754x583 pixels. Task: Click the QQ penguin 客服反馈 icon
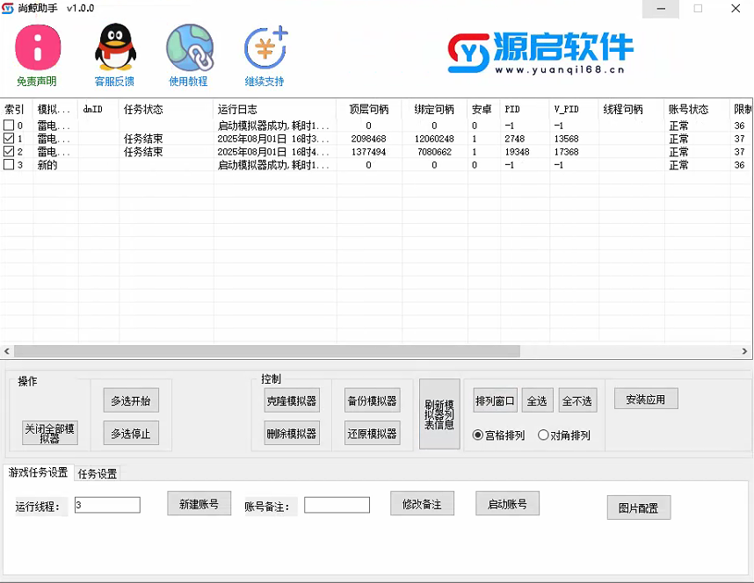(114, 48)
